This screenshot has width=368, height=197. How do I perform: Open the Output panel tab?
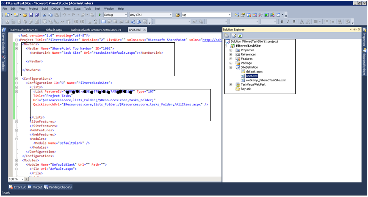(x=35, y=187)
